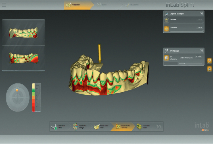Screen dimensions: 213x144
Task: Click the Einschubachse tool icon in Werkzeuge
Action: 167,58
